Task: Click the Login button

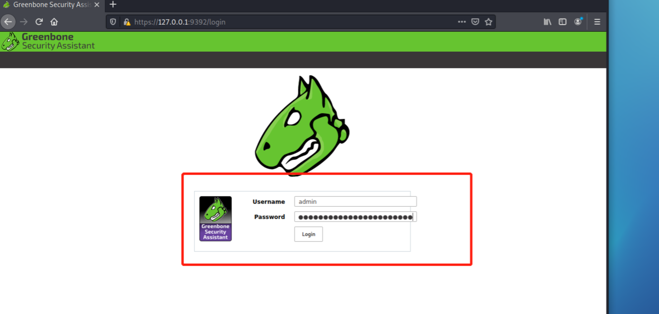Action: click(x=309, y=234)
